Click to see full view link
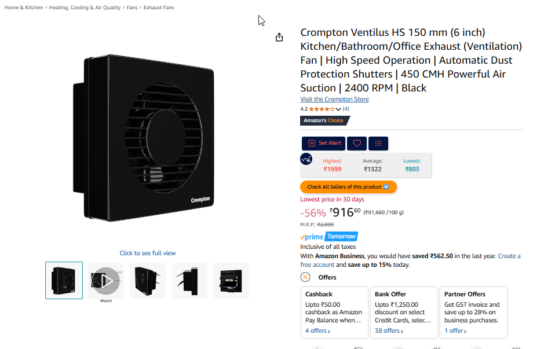Image resolution: width=533 pixels, height=349 pixels. [x=148, y=254]
